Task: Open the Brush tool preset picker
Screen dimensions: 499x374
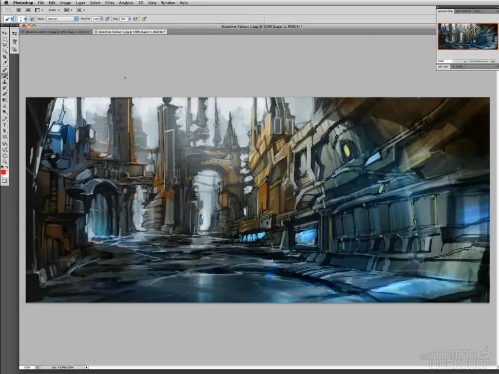Action: (x=9, y=19)
